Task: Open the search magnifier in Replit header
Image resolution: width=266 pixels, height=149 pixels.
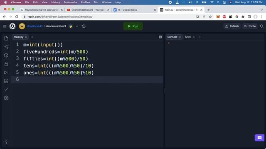Action: [x=262, y=26]
